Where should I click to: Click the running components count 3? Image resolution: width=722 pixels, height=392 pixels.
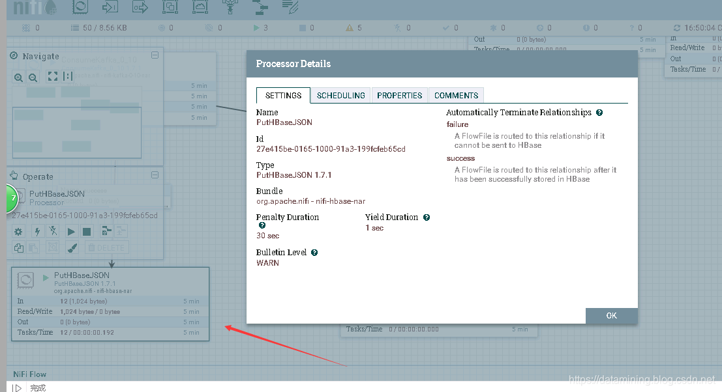tap(261, 27)
